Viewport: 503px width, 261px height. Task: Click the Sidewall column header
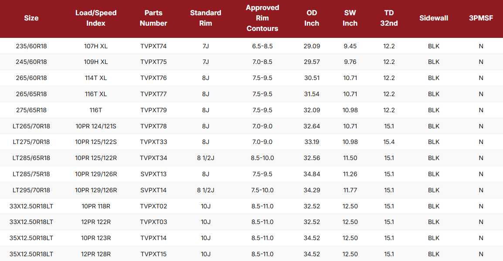[434, 18]
